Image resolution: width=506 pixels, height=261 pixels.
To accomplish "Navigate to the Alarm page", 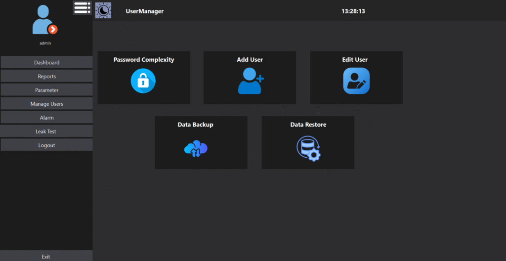I will coord(46,118).
